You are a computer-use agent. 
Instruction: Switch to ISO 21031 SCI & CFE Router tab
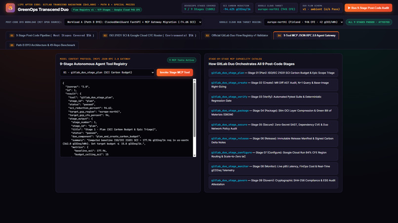coord(150,35)
